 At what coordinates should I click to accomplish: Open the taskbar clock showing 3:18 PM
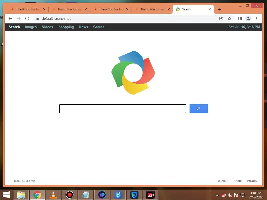256,195
